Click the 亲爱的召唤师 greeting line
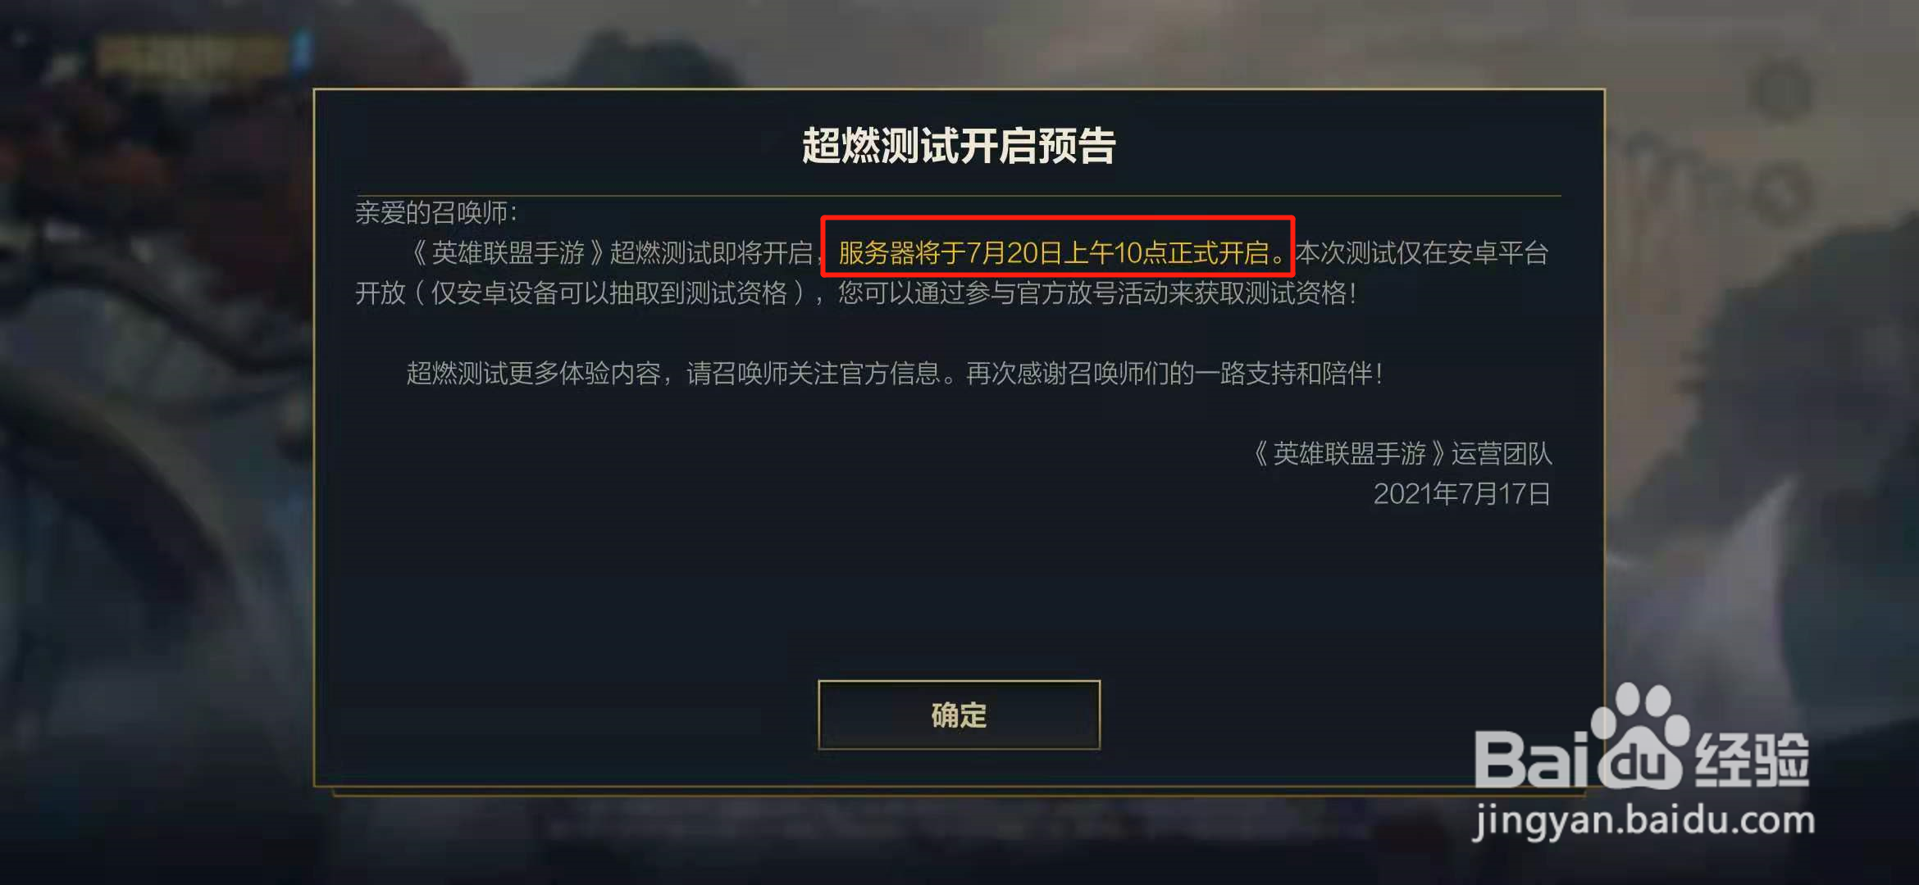Image resolution: width=1919 pixels, height=885 pixels. tap(436, 213)
